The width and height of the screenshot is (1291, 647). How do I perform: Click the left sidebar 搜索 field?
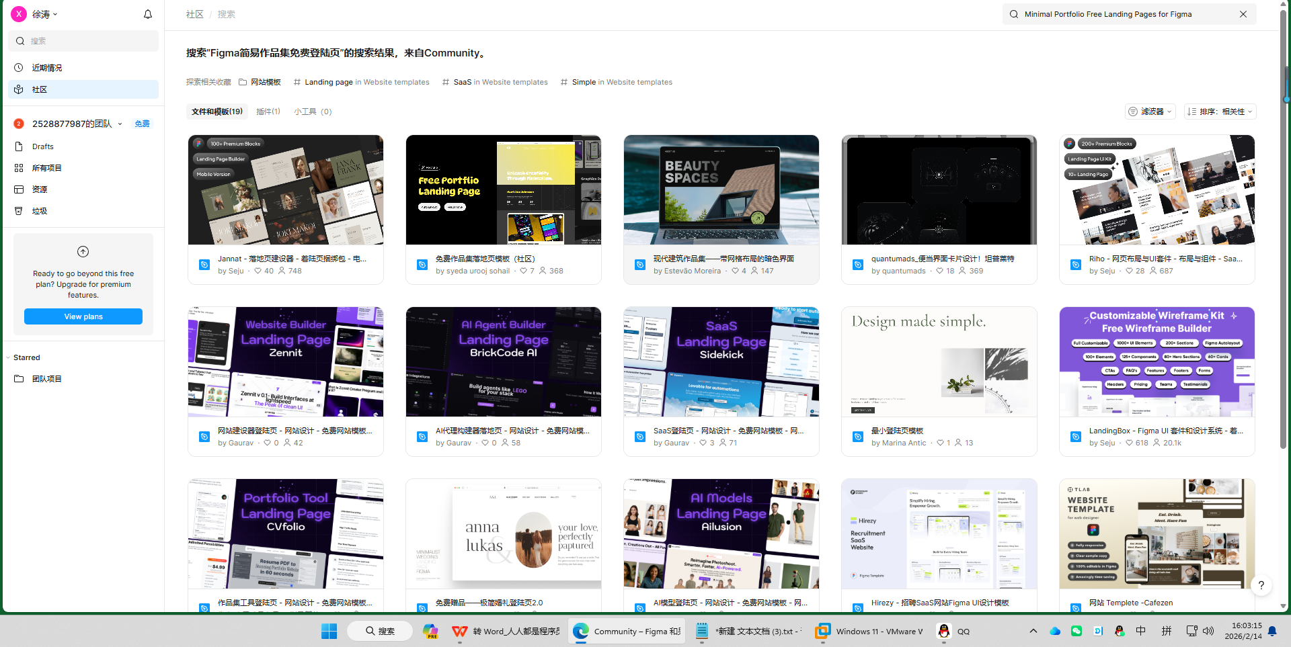83,41
